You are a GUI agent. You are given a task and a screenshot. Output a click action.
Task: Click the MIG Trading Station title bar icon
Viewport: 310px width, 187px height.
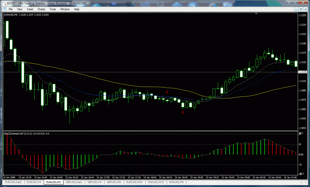click(x=4, y=3)
